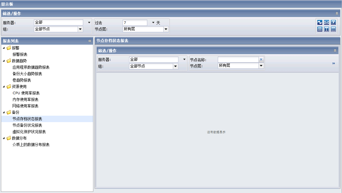Collapse the 数据趋势 folder

click(4, 61)
